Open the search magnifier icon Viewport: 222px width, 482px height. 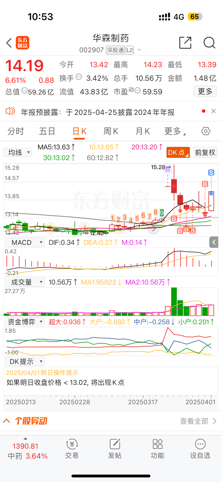pos(209,43)
